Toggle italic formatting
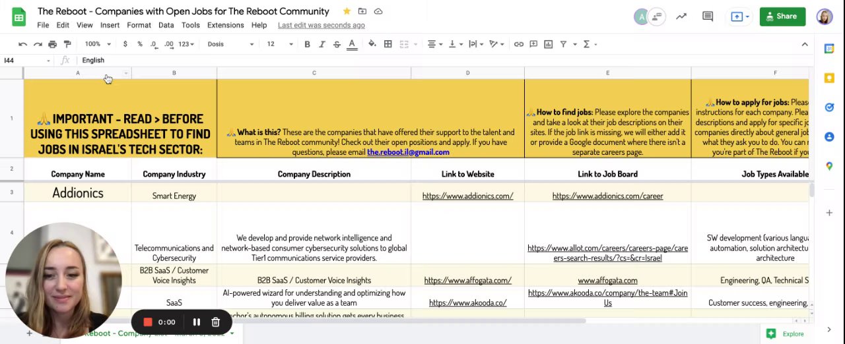 [x=322, y=44]
